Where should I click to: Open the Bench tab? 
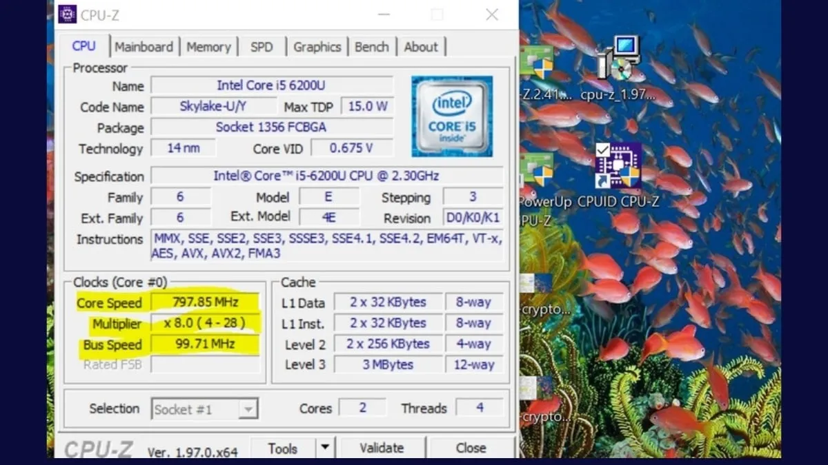point(372,46)
